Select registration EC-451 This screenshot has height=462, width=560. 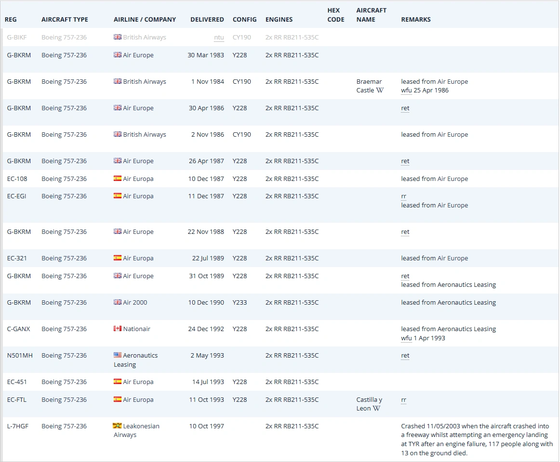(x=17, y=382)
